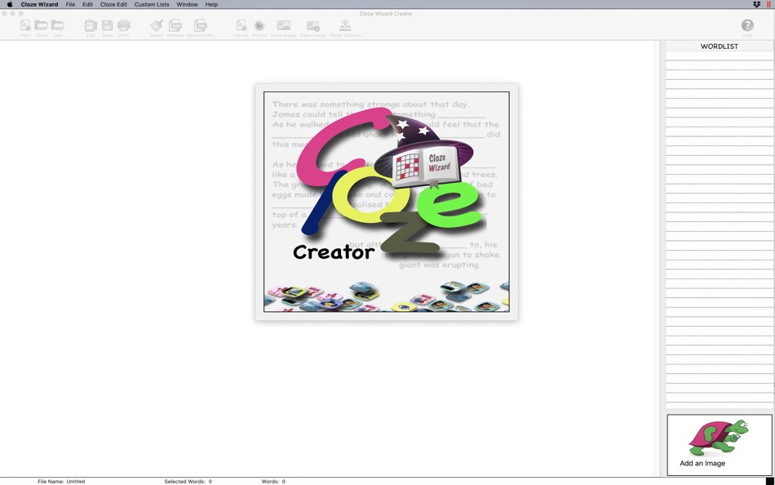Image resolution: width=775 pixels, height=485 pixels.
Task: Click the File Name Untitled status text
Action: click(61, 481)
